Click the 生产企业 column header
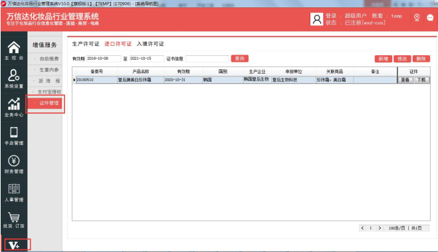Viewport: 438px width, 252px height. tap(257, 72)
